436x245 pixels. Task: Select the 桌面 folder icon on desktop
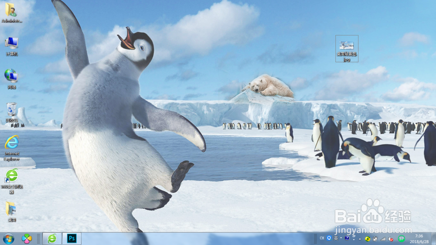coord(11,212)
